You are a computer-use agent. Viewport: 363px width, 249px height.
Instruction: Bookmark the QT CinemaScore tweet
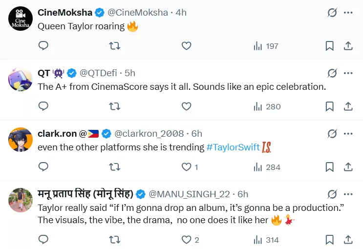tap(330, 106)
